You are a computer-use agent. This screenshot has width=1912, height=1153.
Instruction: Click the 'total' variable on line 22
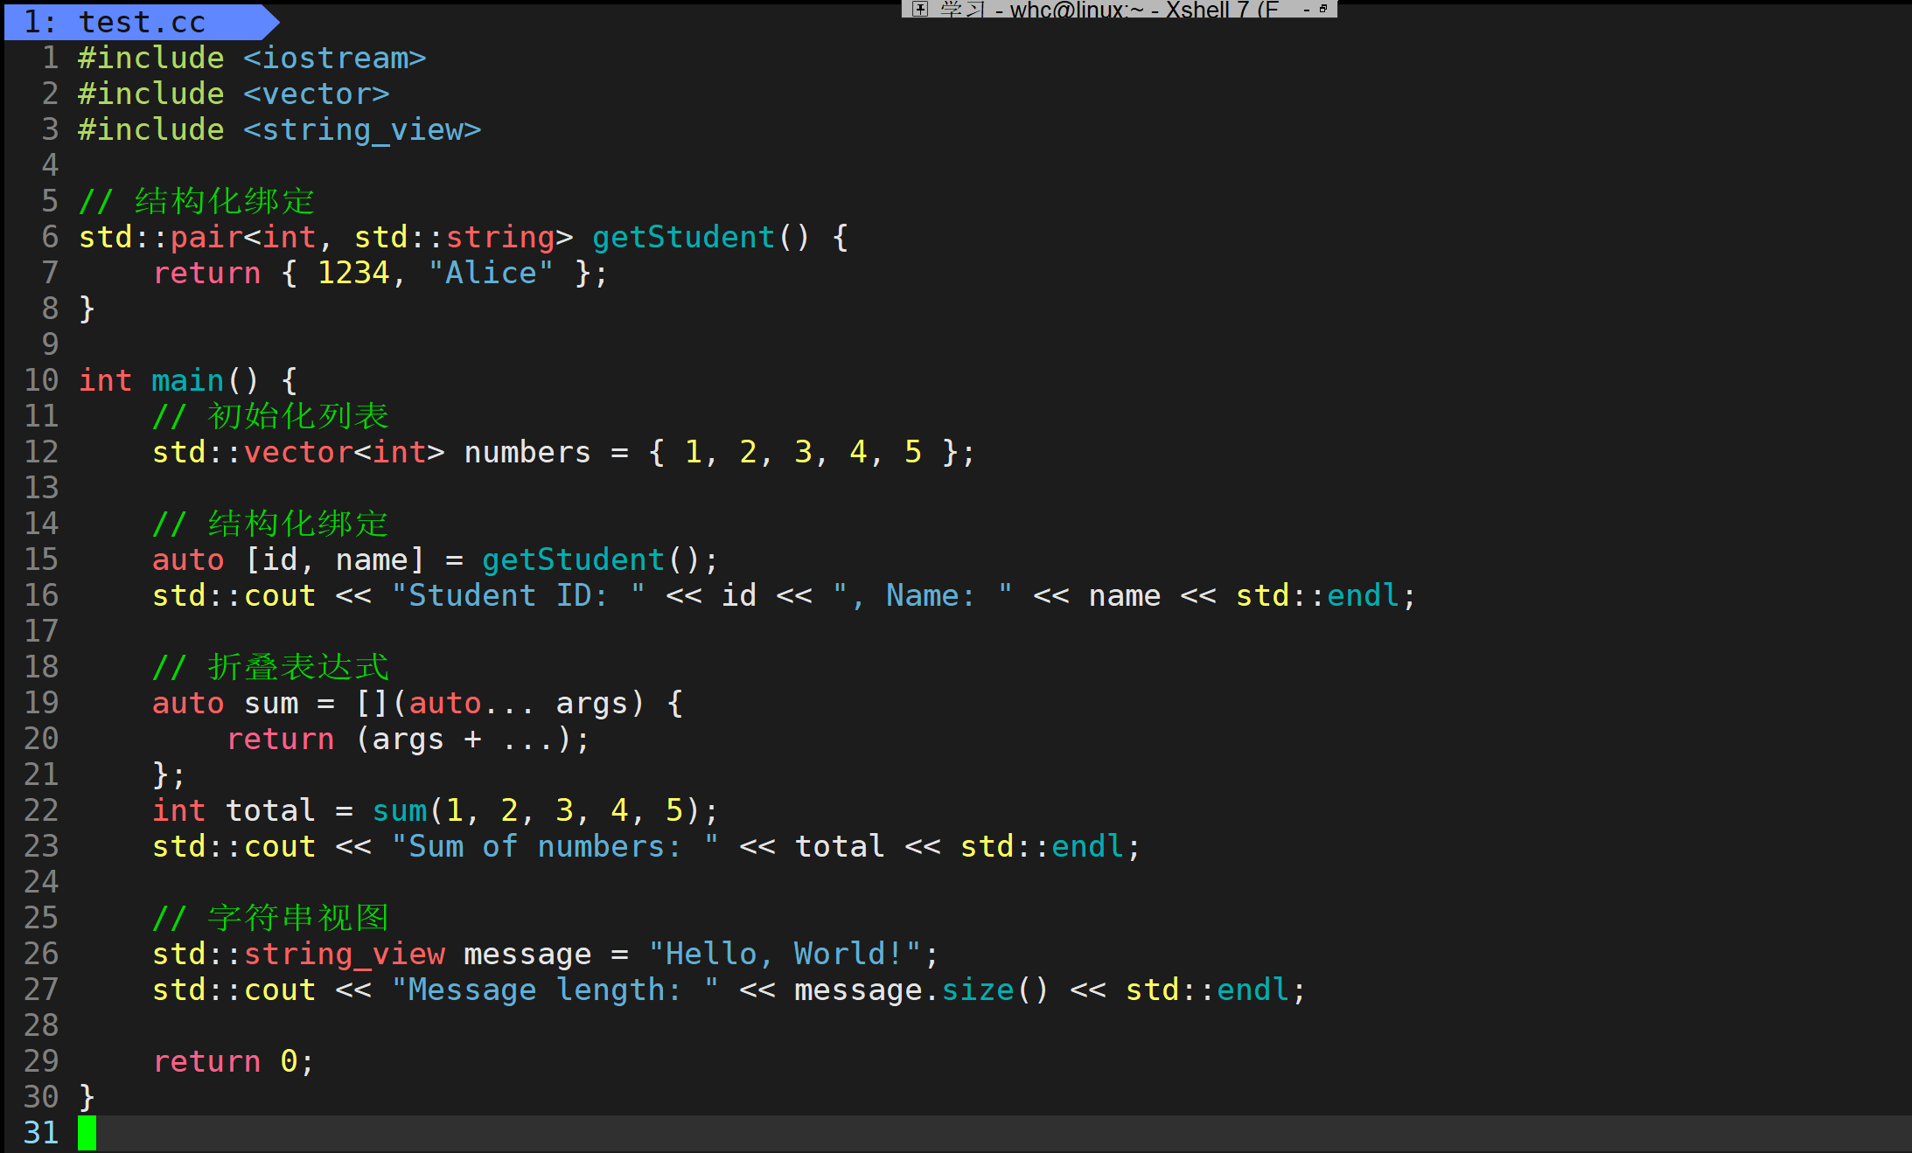pyautogui.click(x=270, y=810)
